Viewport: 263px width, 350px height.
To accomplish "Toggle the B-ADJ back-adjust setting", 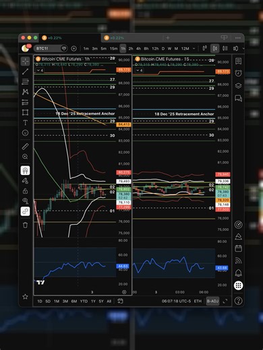I will (212, 301).
